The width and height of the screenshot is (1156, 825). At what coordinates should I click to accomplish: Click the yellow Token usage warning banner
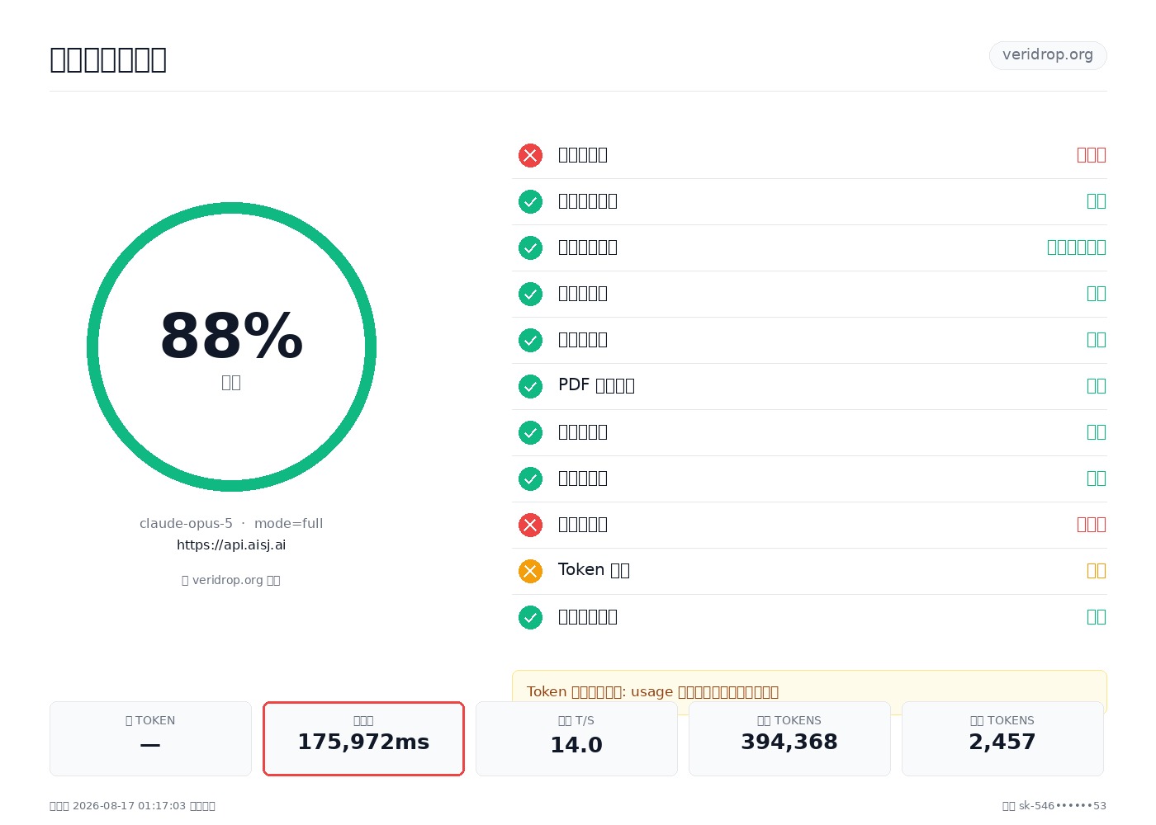tap(809, 691)
